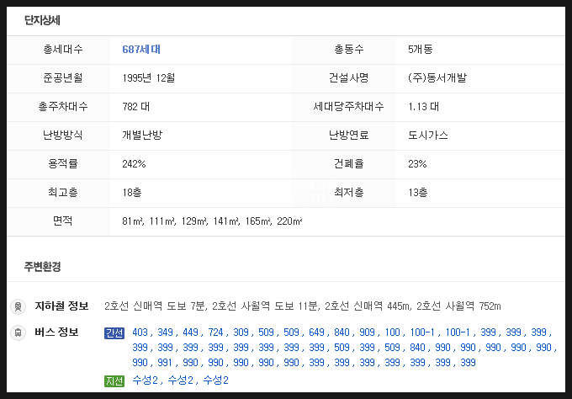Open bus route 991 link
572x399 pixels.
[165, 363]
